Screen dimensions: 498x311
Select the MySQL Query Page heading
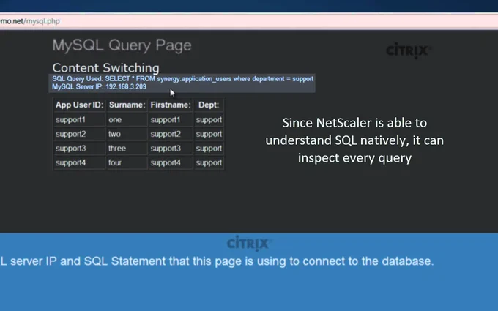coord(122,45)
